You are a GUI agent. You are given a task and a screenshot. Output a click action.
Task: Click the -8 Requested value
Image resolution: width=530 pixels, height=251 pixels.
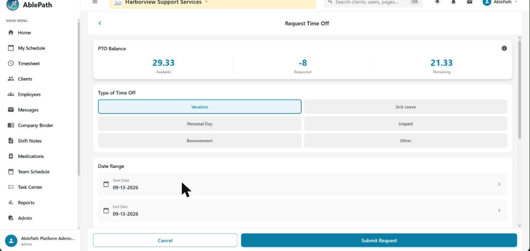pos(303,63)
